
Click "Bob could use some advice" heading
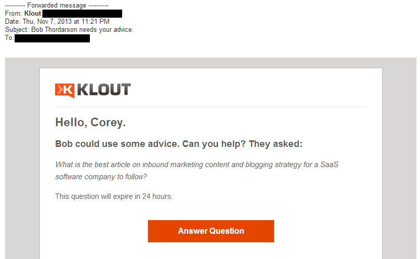[x=117, y=144]
